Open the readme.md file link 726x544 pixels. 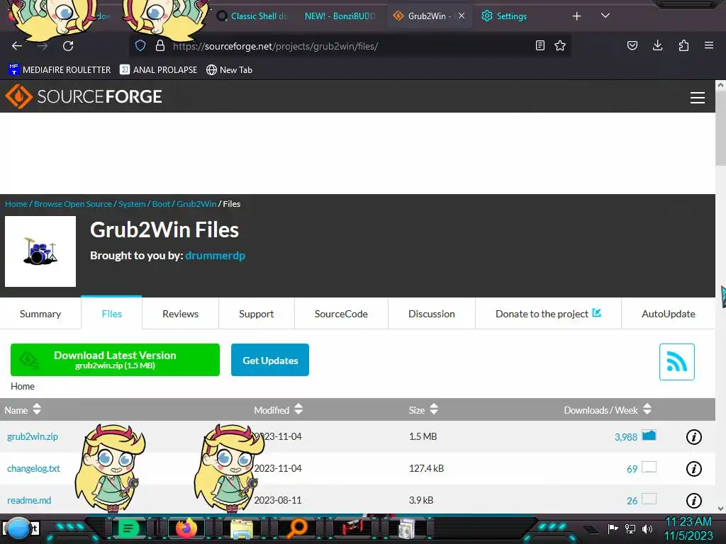click(x=29, y=500)
